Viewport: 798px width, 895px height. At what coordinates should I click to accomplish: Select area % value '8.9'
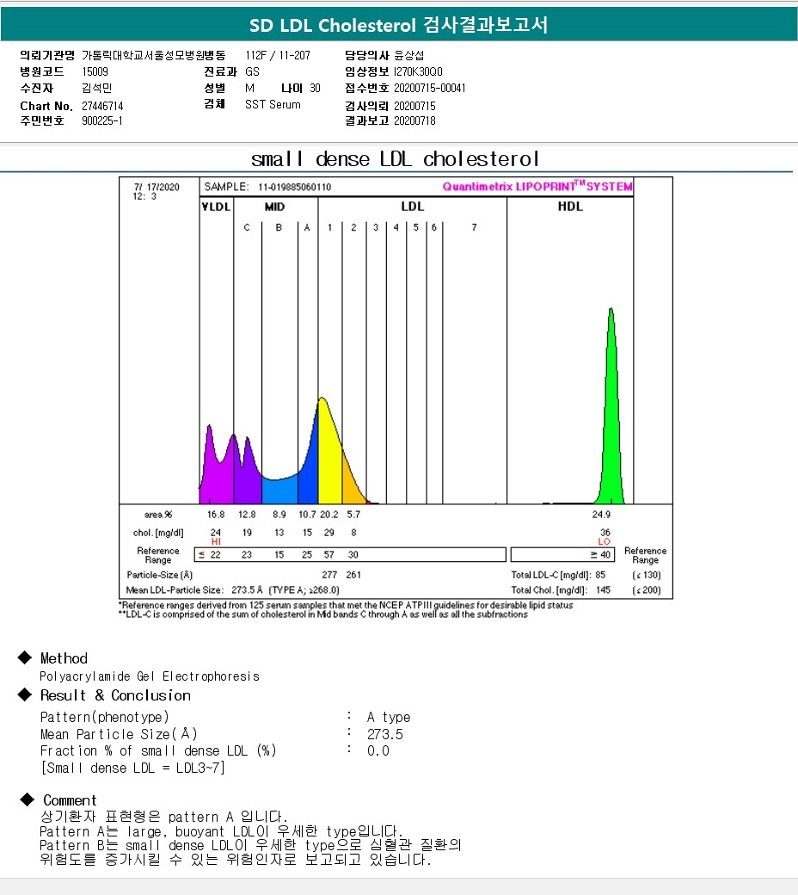pyautogui.click(x=279, y=515)
